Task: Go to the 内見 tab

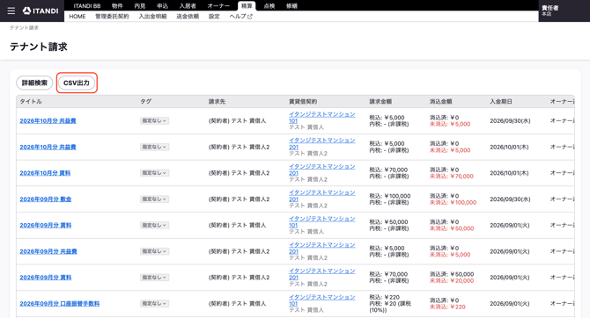Action: point(140,5)
